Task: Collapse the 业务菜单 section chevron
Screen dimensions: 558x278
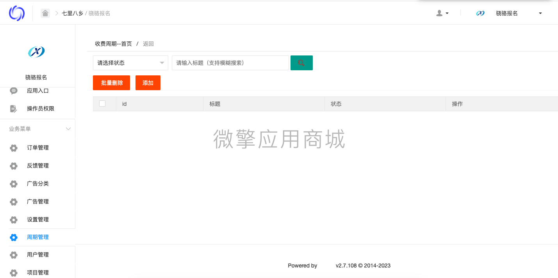Action: [68, 129]
